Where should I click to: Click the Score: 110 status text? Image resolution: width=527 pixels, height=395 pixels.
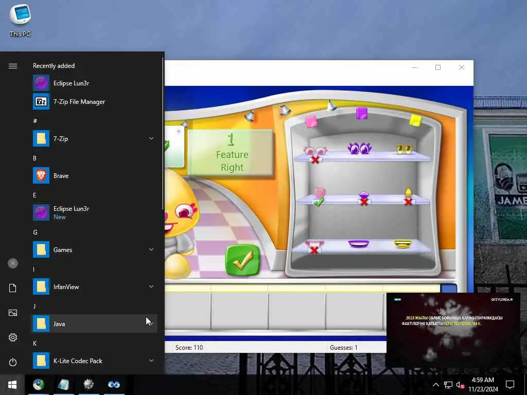pyautogui.click(x=189, y=348)
